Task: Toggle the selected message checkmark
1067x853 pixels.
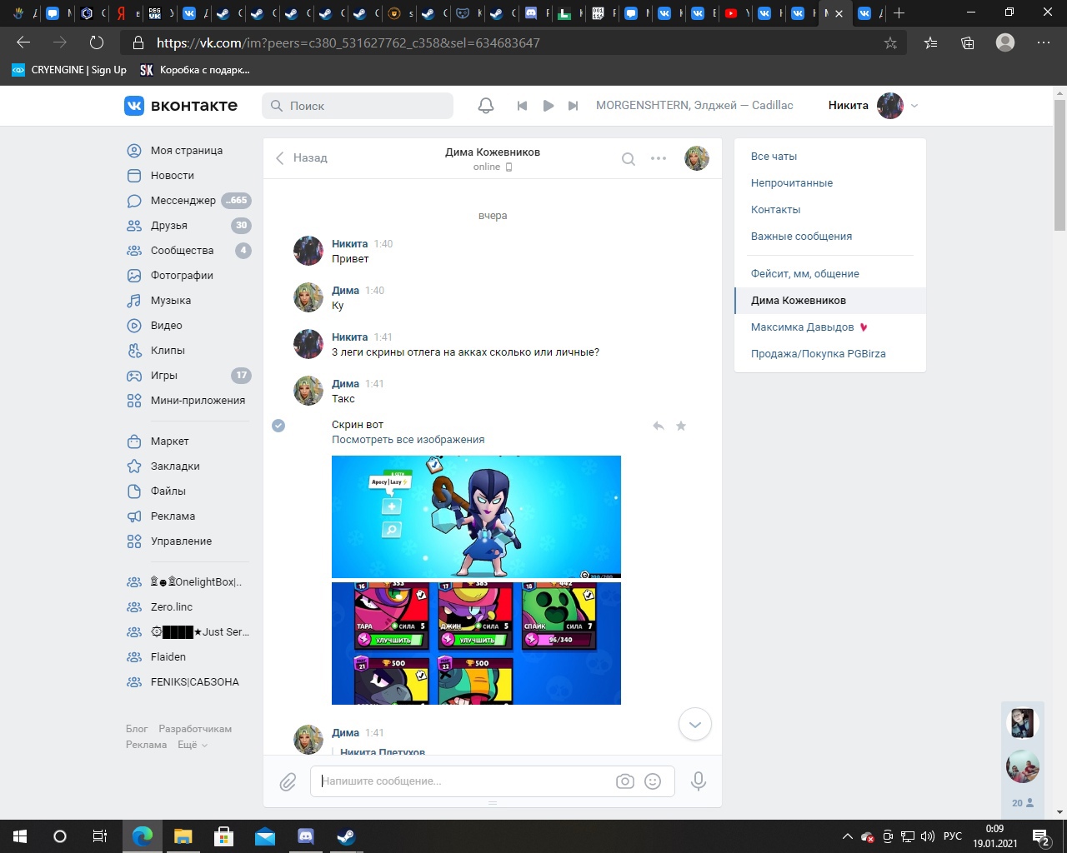Action: tap(278, 426)
